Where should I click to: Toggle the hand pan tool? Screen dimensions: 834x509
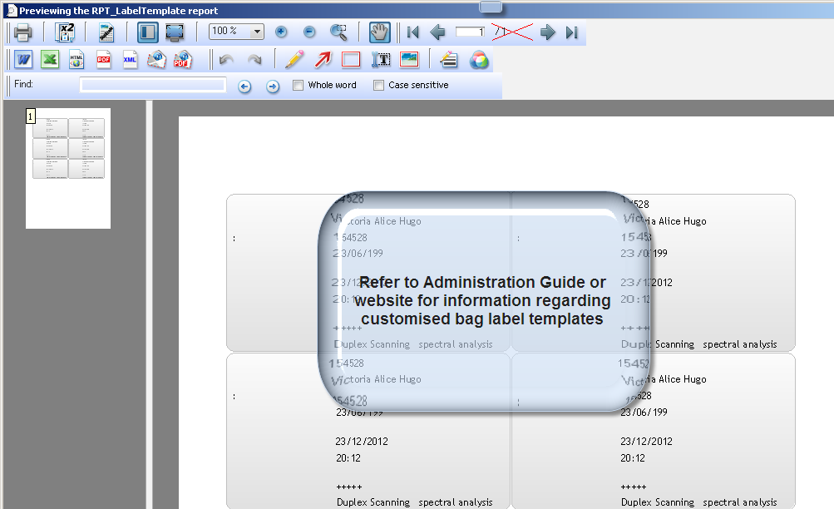pos(379,32)
